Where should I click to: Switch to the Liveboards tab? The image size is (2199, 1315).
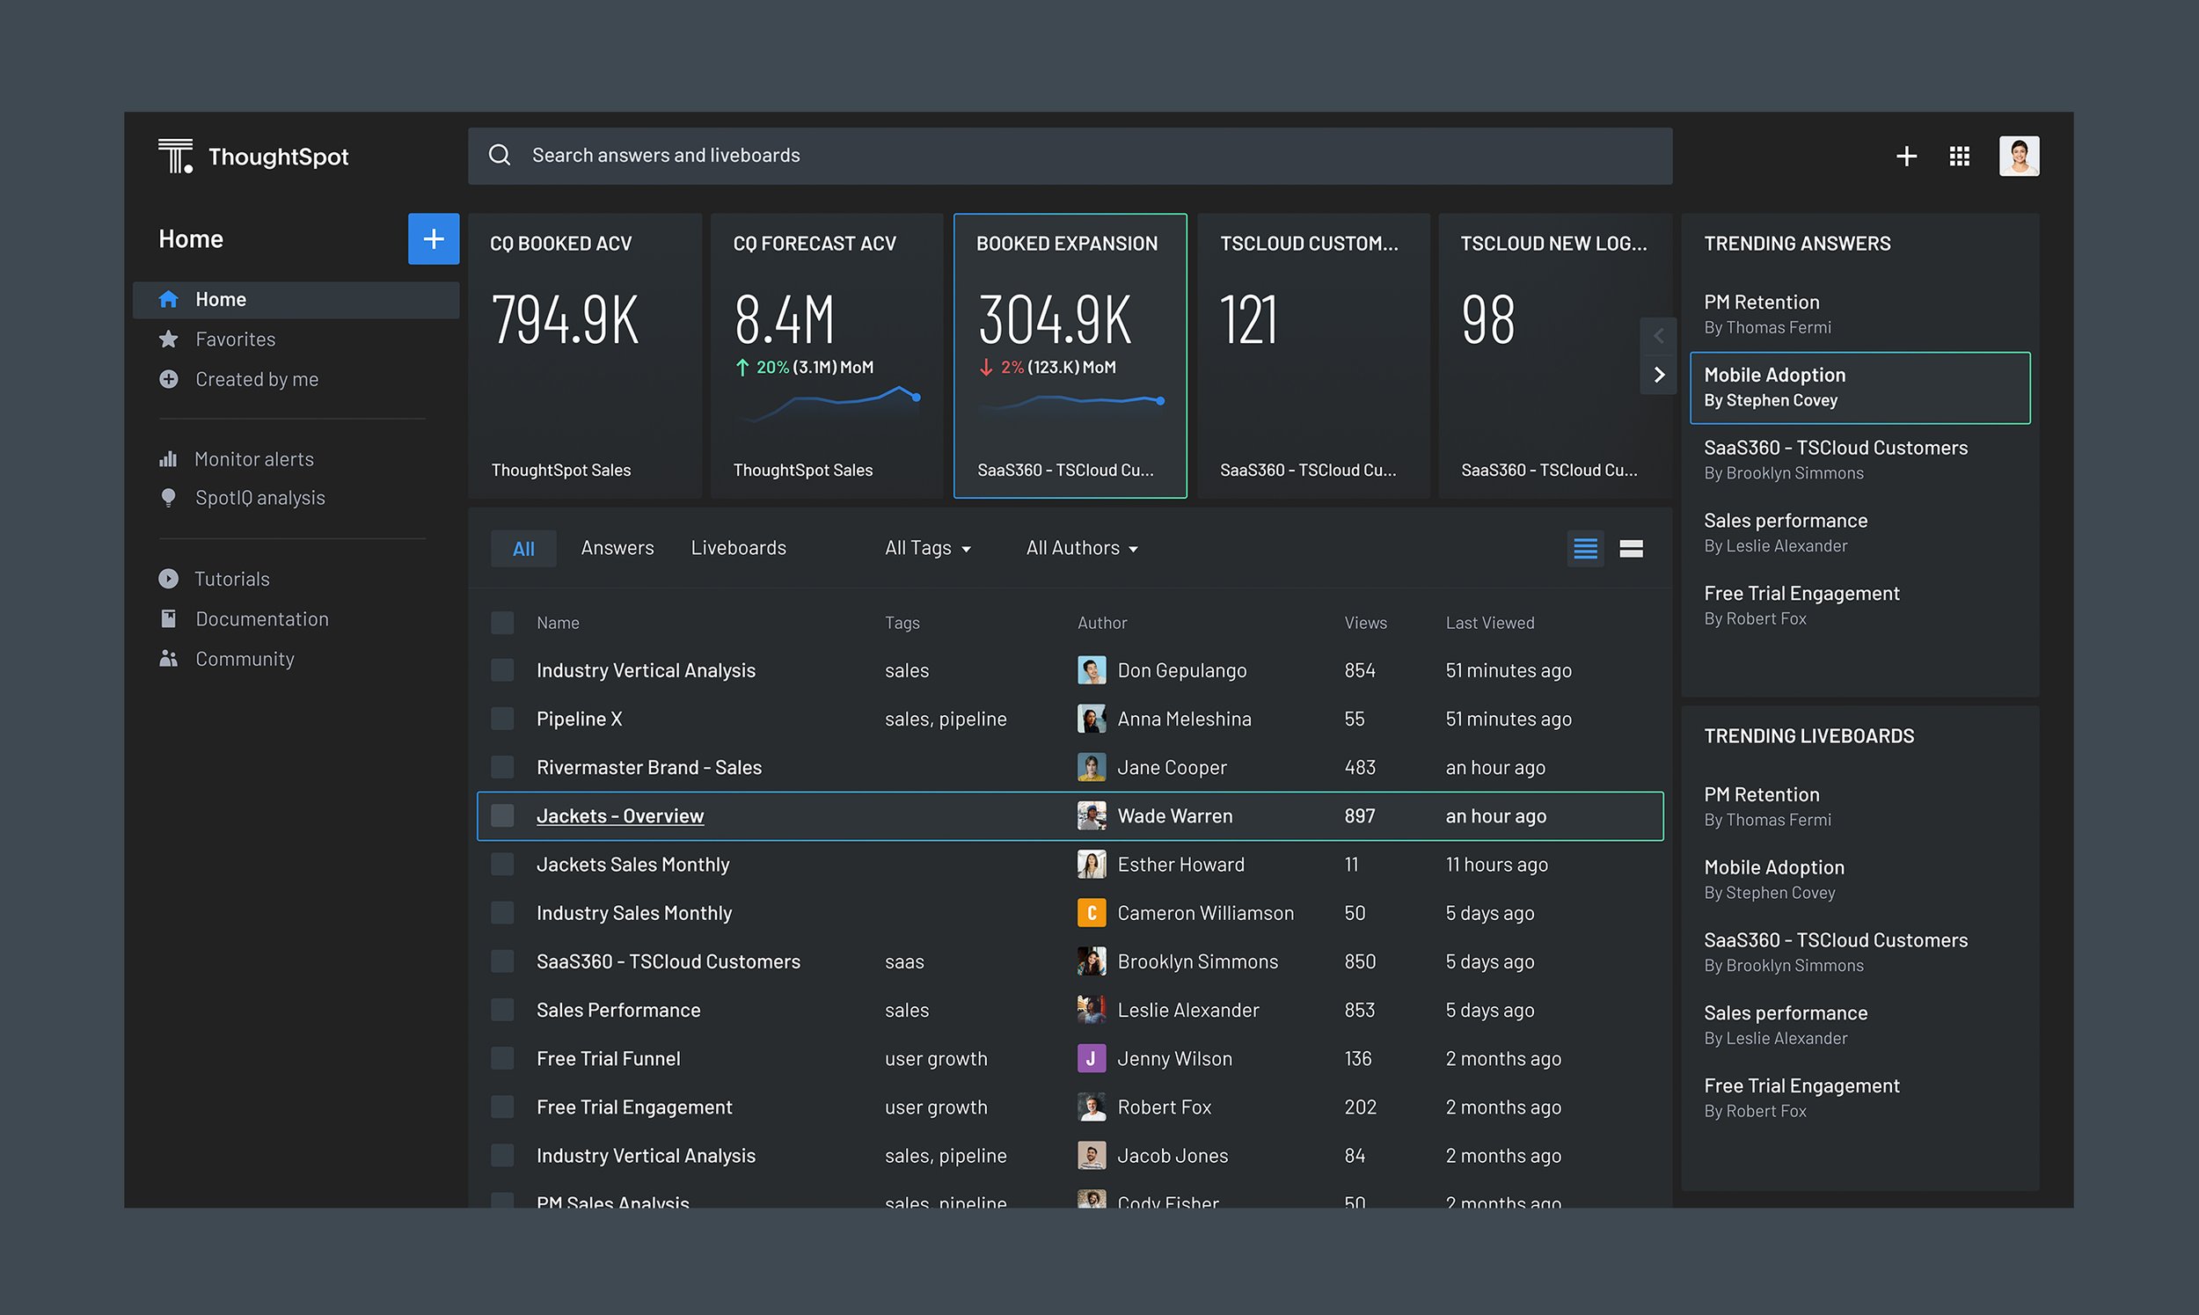(738, 548)
